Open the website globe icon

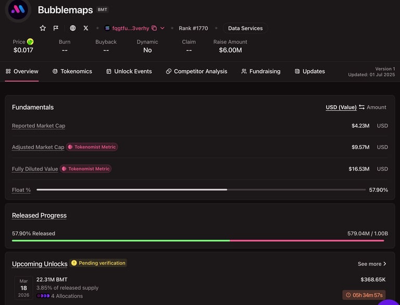coord(73,28)
